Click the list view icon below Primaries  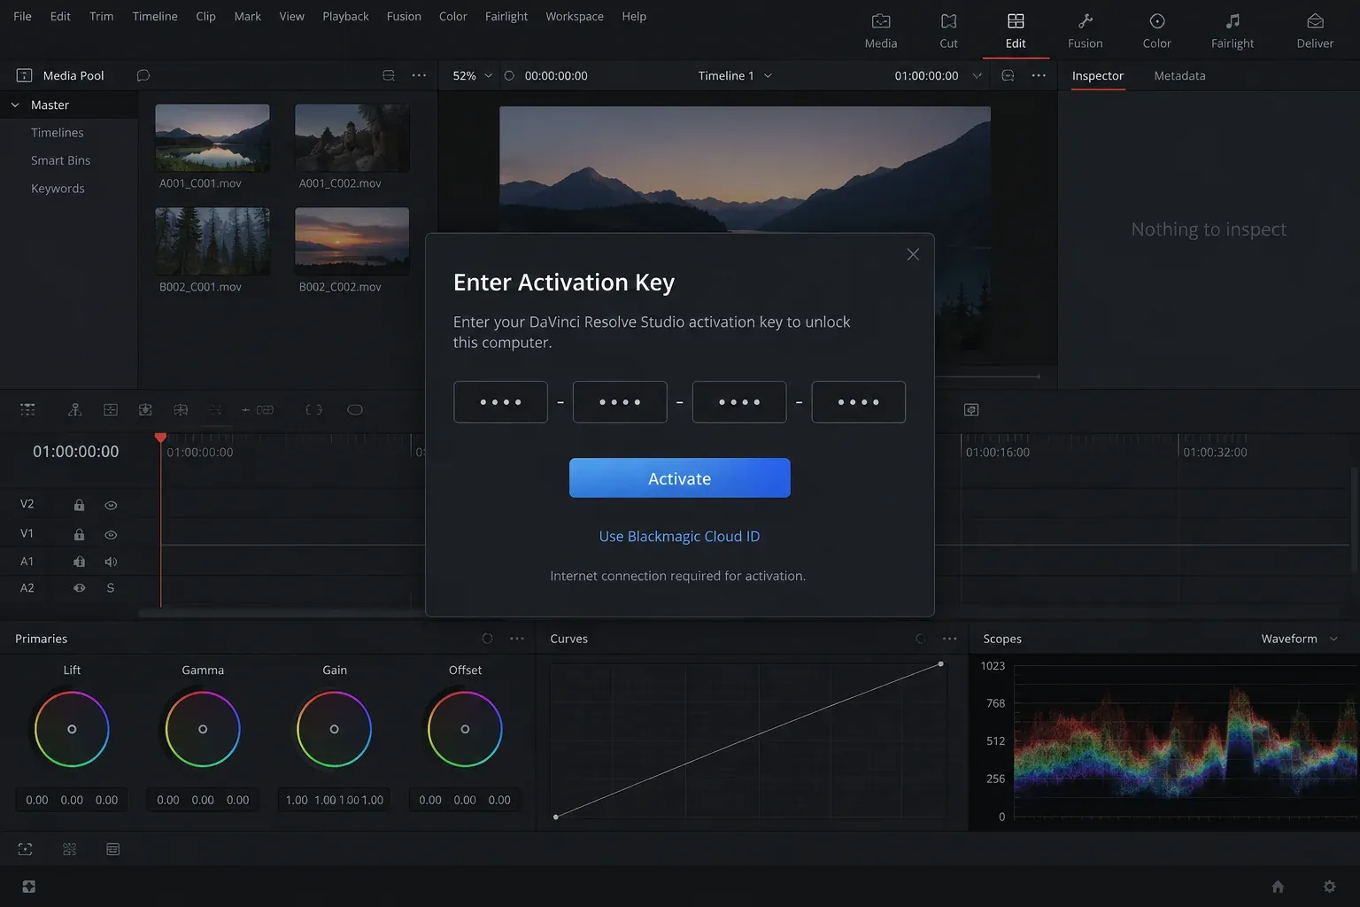(x=112, y=849)
